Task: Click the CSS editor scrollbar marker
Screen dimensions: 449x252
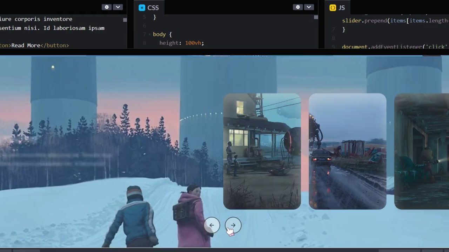Action: pos(316,17)
